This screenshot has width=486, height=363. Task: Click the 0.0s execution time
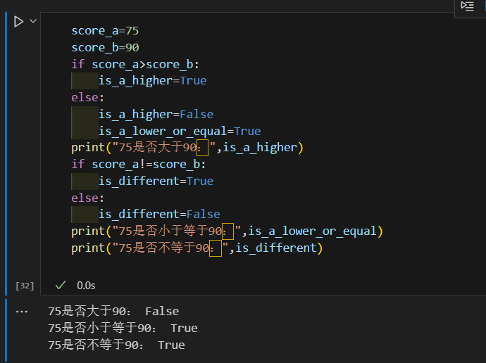coord(86,286)
